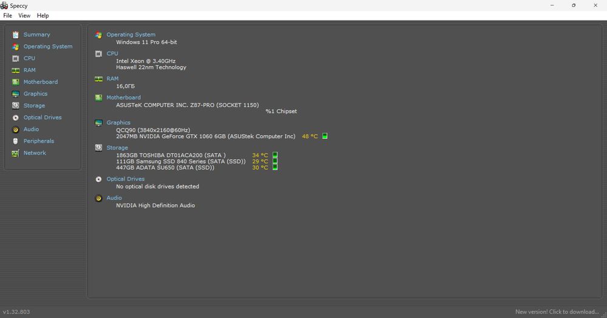The width and height of the screenshot is (607, 318).
Task: Open the Help menu
Action: point(42,16)
